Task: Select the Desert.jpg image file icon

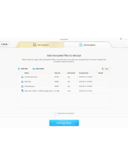Action: [x=23, y=82]
